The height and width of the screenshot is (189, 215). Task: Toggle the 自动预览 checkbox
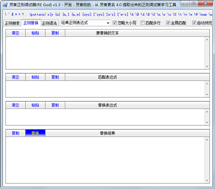[x=194, y=23]
